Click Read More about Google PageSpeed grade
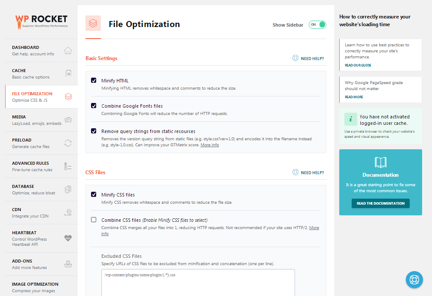Image resolution: width=432 pixels, height=296 pixels. [x=354, y=97]
